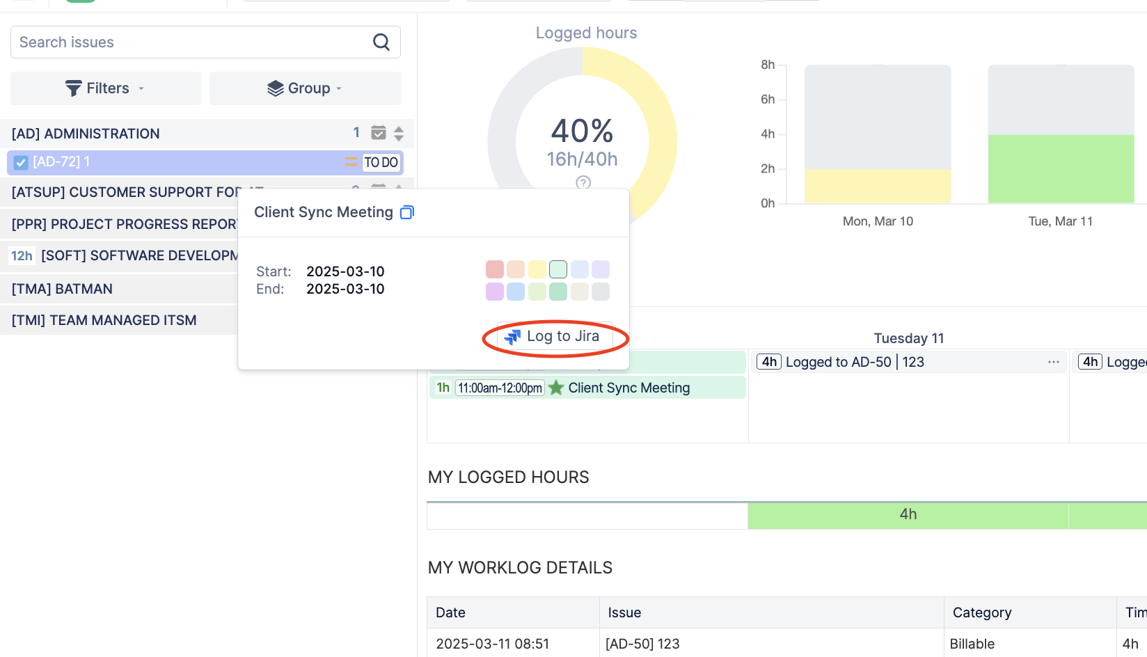Open the Group dropdown
This screenshot has height=657, width=1147.
305,88
